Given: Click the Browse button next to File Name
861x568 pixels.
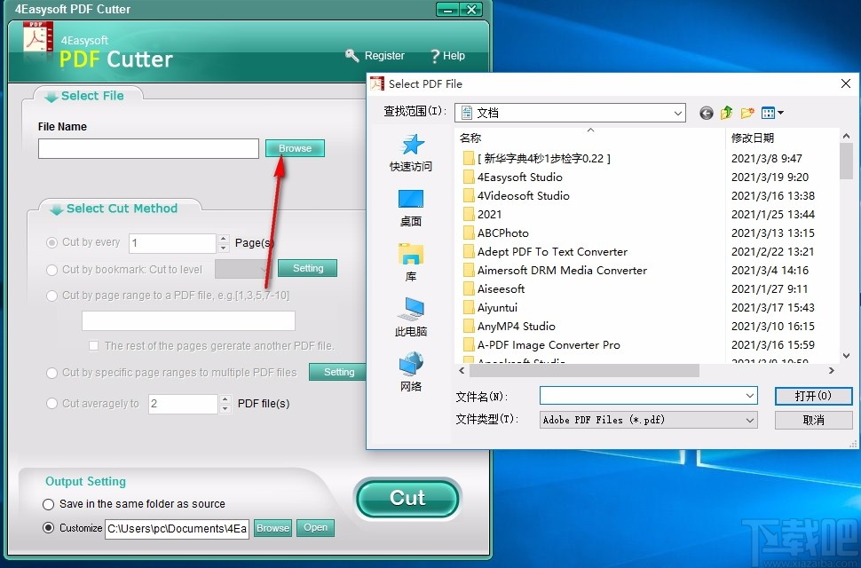Looking at the screenshot, I should click(x=294, y=148).
